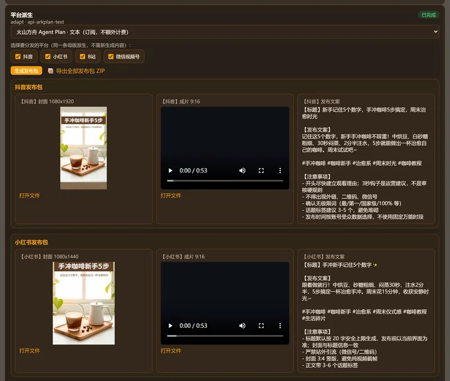450x381 pixels.
Task: Open more options on 抖音 video
Action: [x=280, y=171]
